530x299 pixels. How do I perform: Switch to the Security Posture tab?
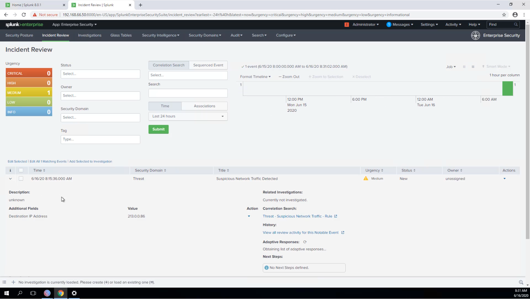(x=19, y=35)
